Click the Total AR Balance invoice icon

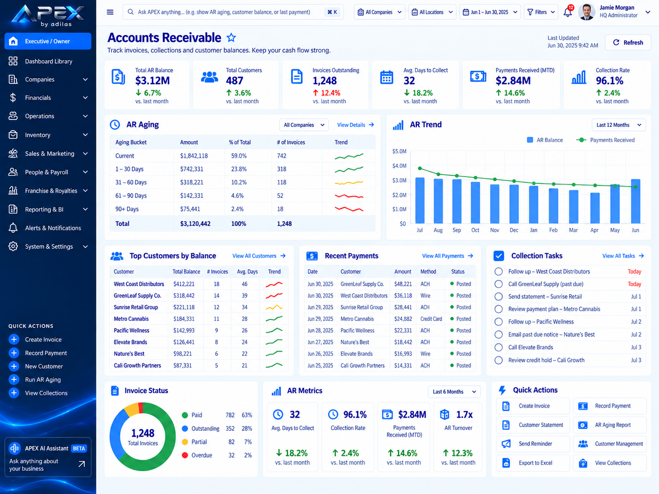coord(118,77)
